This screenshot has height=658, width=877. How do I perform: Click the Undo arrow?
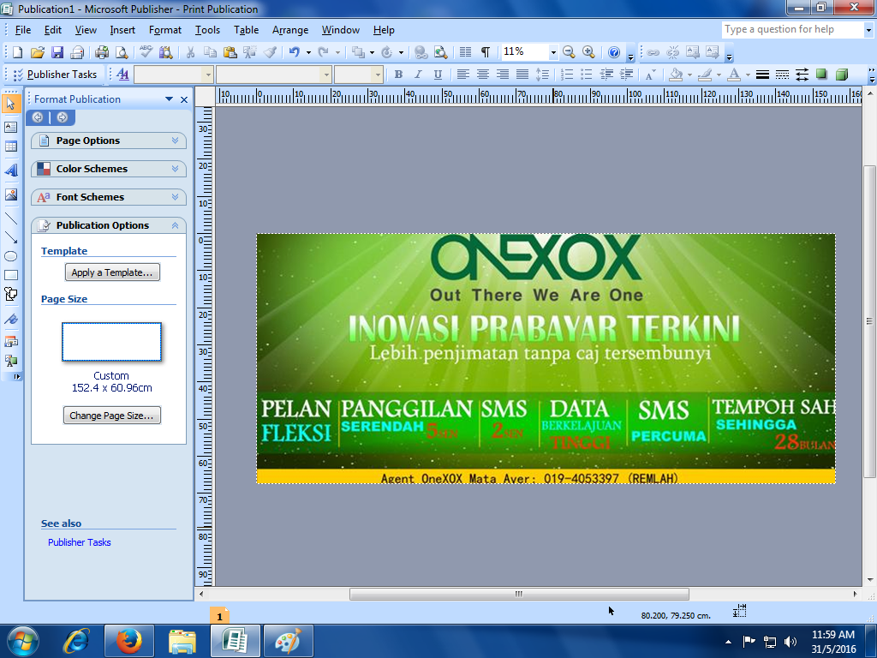(x=295, y=52)
